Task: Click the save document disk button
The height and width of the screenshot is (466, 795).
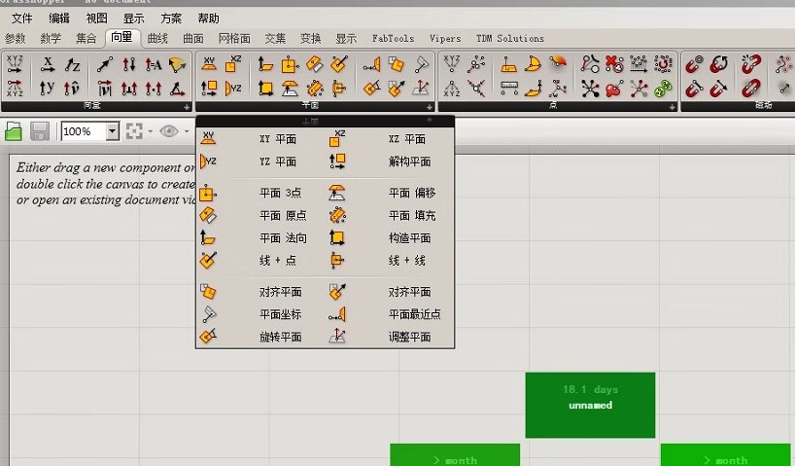Action: [40, 131]
